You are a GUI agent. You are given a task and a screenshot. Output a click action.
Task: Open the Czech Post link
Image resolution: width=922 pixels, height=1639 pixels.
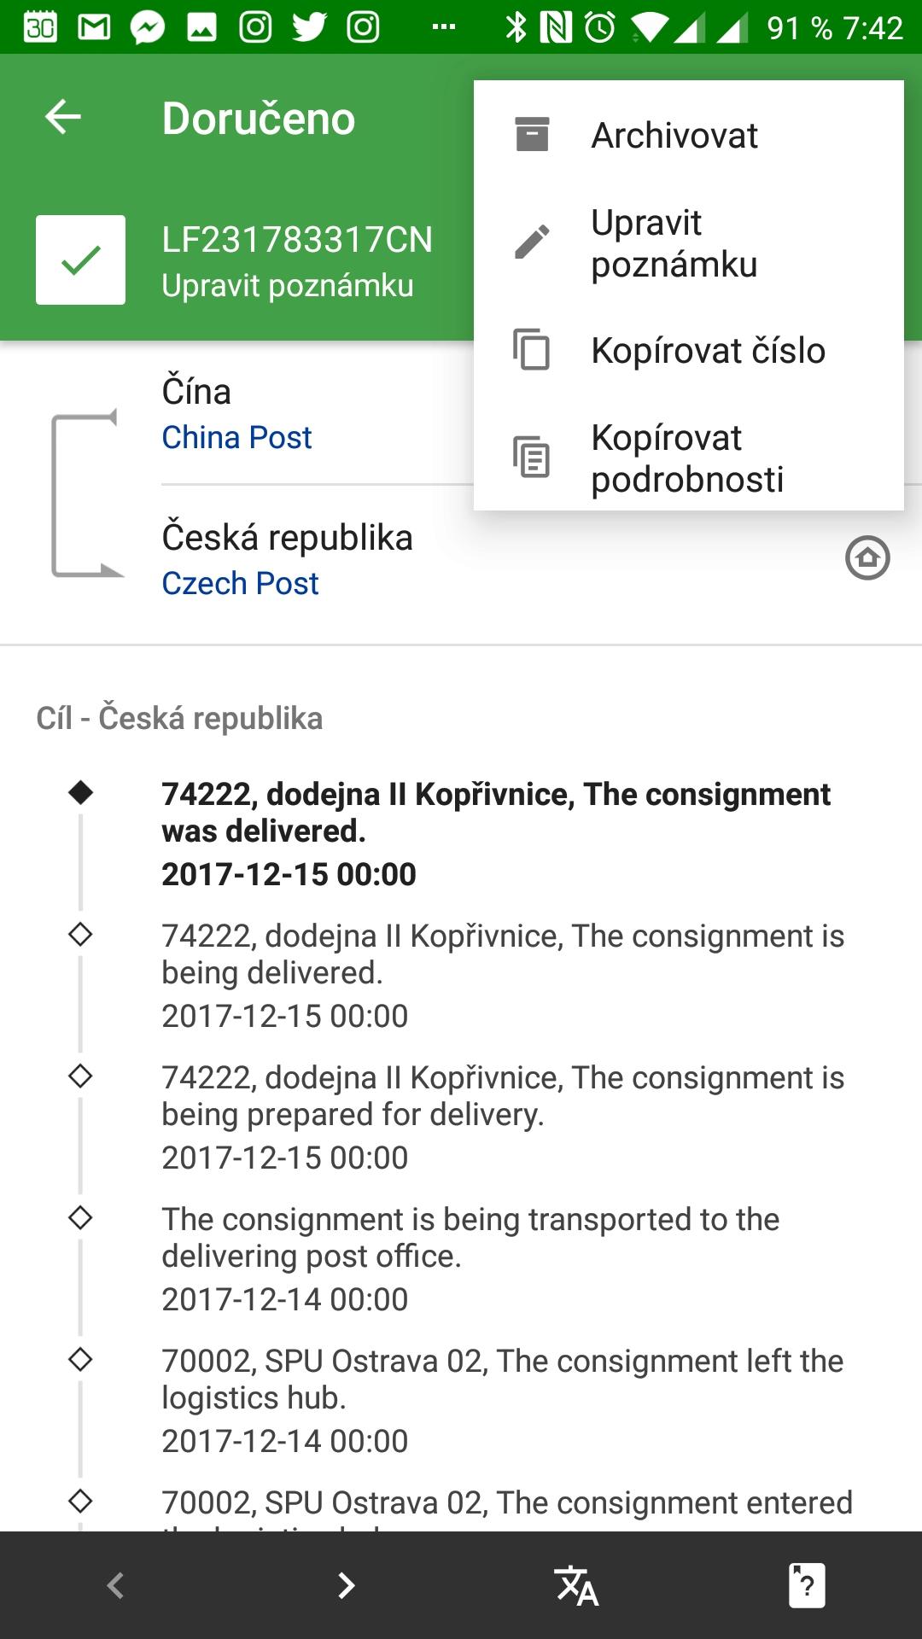click(x=240, y=583)
